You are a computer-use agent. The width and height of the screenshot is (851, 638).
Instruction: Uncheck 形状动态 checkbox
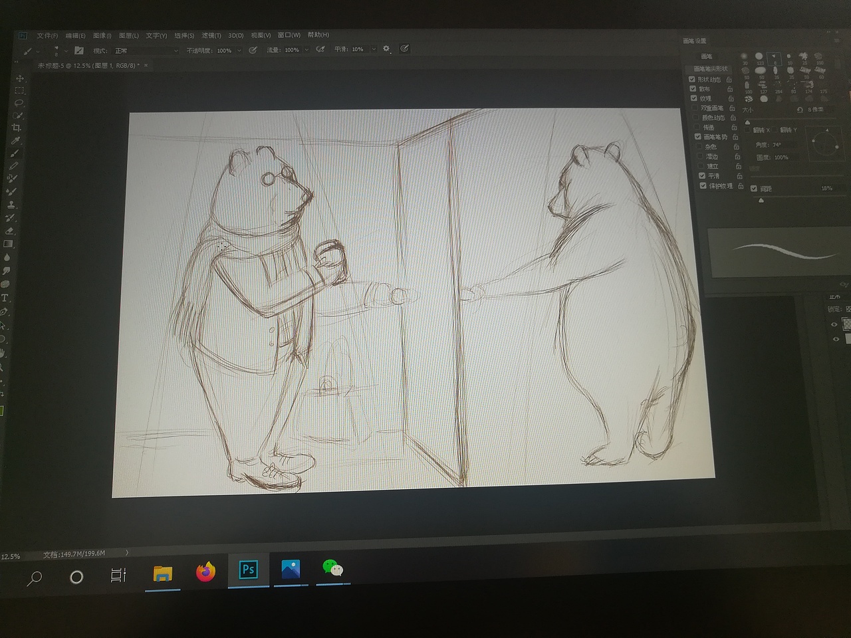692,79
